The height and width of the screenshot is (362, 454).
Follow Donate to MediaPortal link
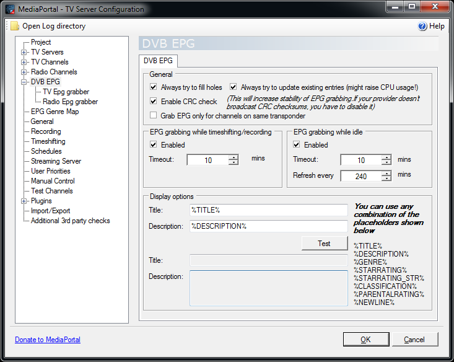(x=48, y=340)
